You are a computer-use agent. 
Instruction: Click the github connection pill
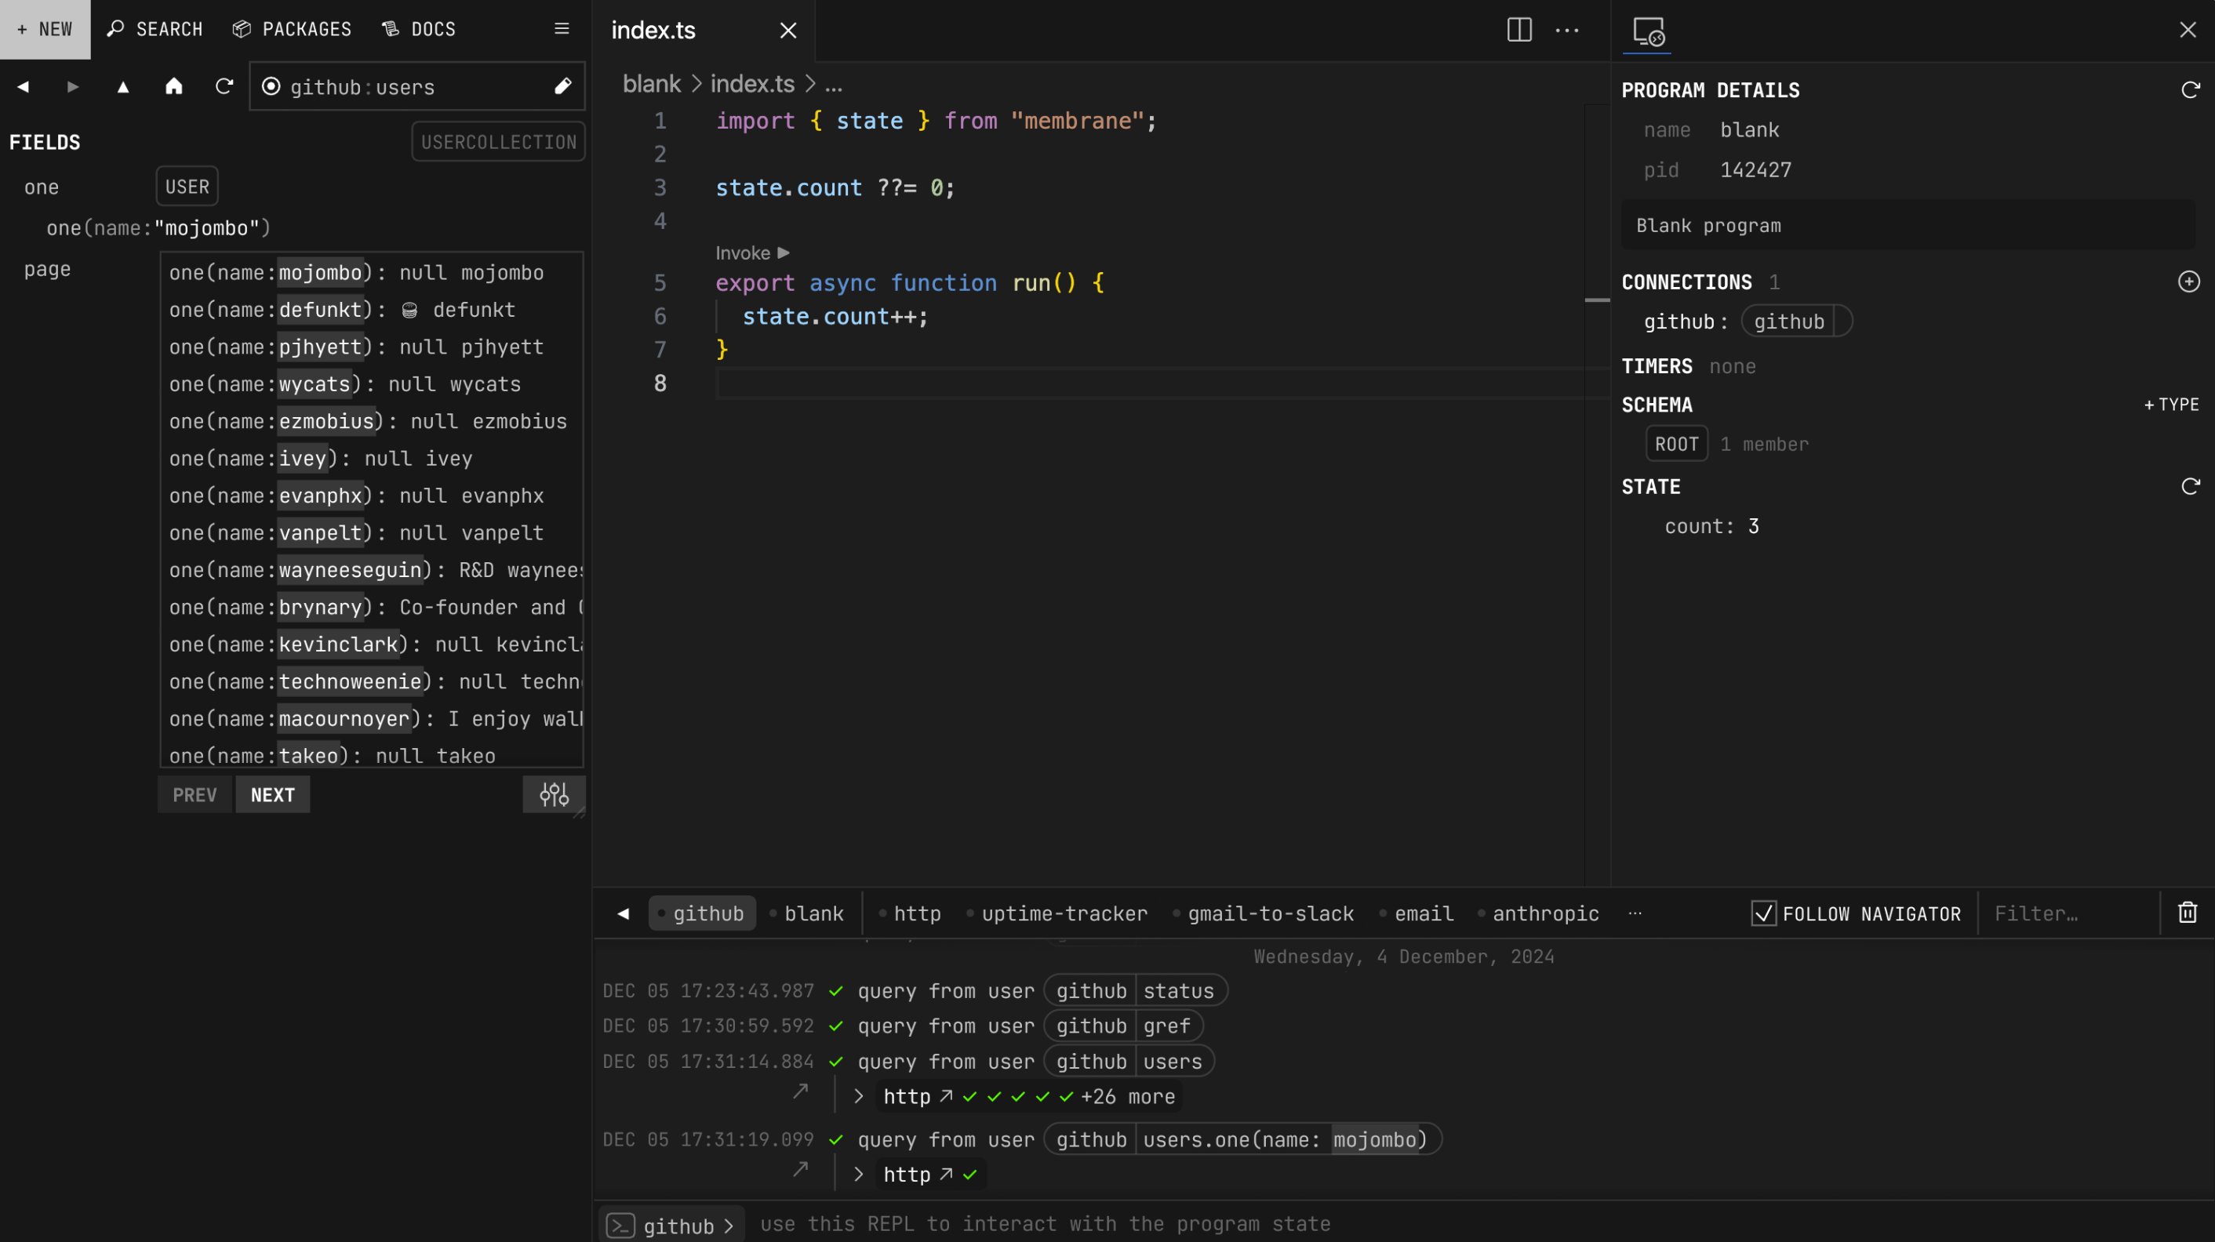pos(1796,321)
